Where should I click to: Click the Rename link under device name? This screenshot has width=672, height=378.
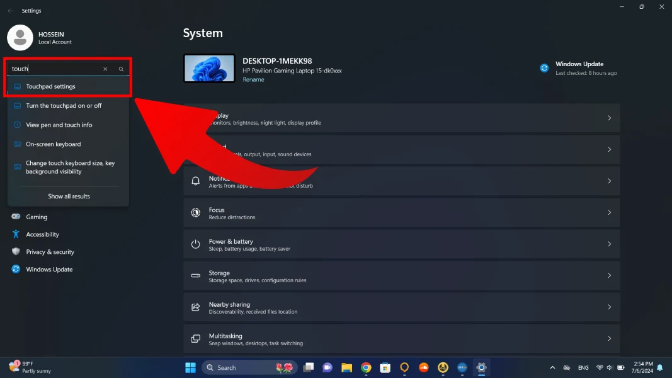point(253,80)
